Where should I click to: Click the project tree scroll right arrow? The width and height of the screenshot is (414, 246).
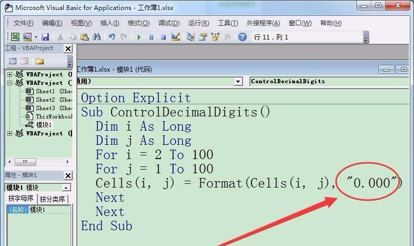point(67,162)
